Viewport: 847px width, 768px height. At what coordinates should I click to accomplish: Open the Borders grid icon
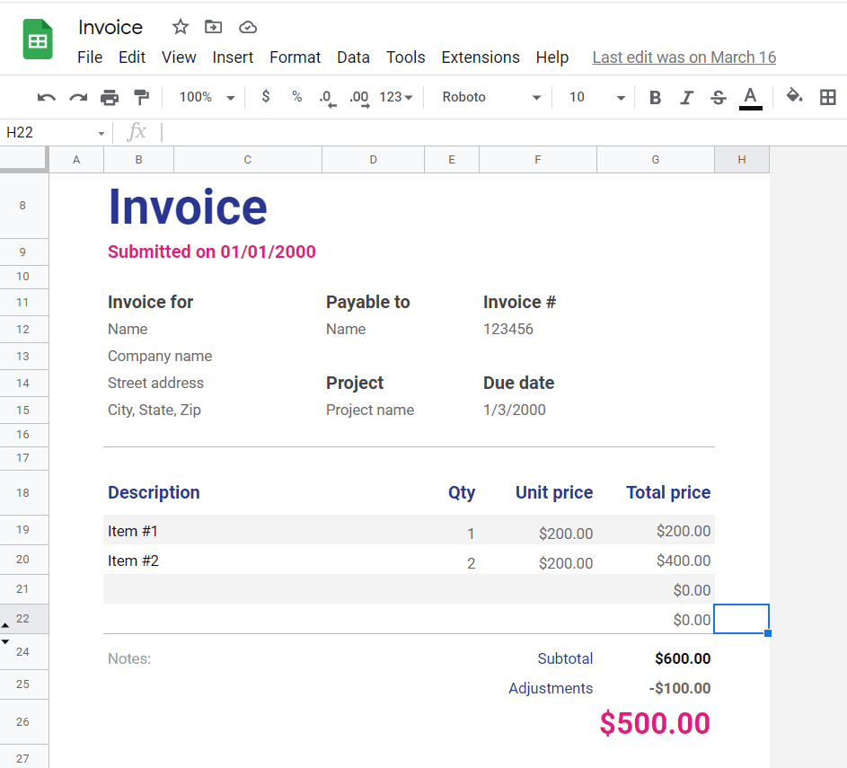click(827, 97)
